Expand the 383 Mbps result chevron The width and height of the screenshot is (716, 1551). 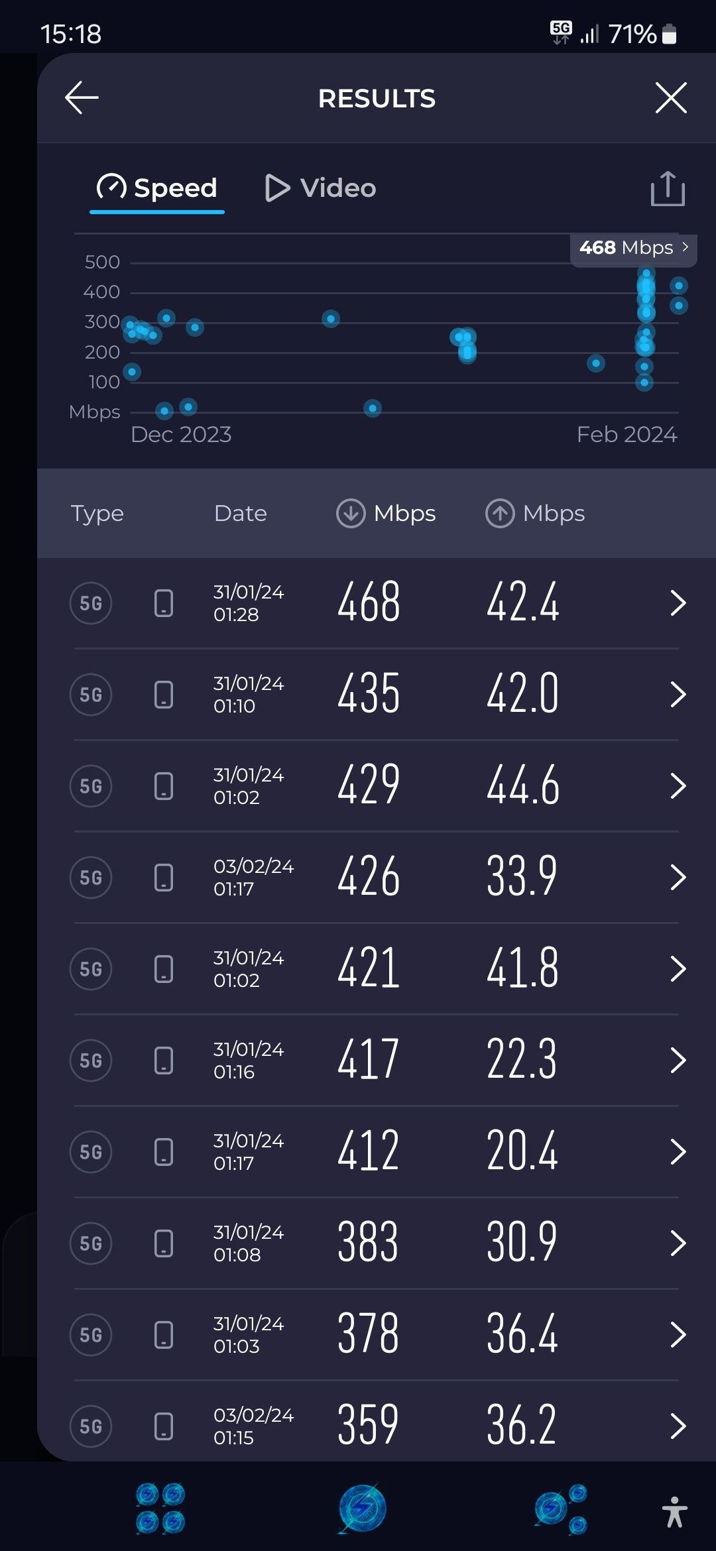click(677, 1243)
